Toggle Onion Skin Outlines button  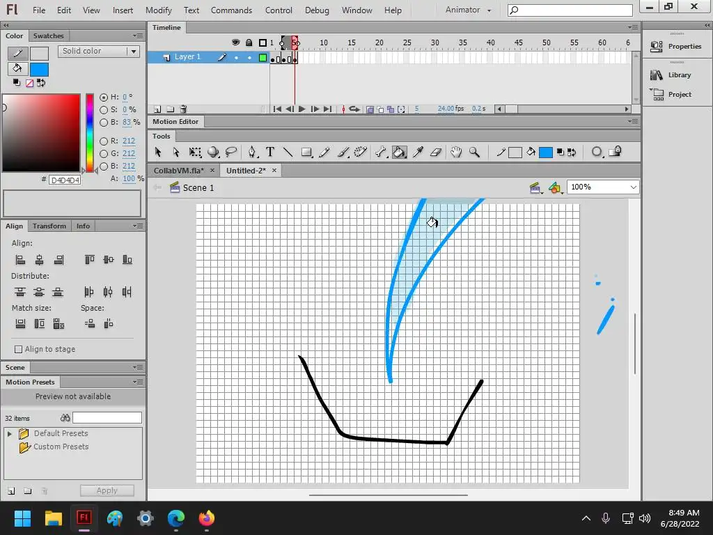tap(380, 109)
